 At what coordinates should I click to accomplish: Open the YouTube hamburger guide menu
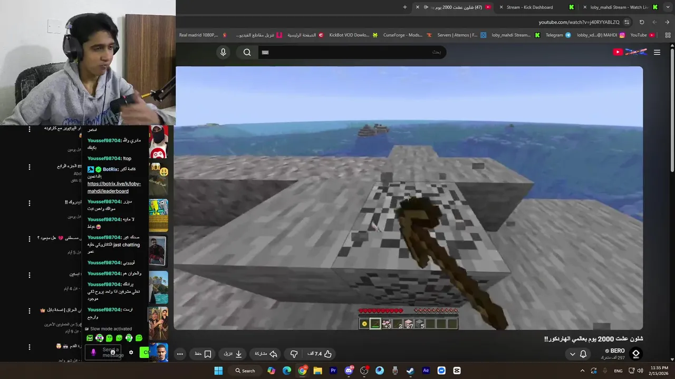pyautogui.click(x=657, y=52)
